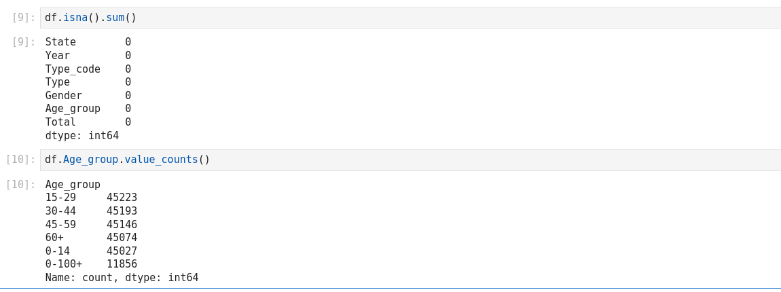Click the 0-100+ row showing 11856
The width and height of the screenshot is (781, 292).
click(x=91, y=264)
